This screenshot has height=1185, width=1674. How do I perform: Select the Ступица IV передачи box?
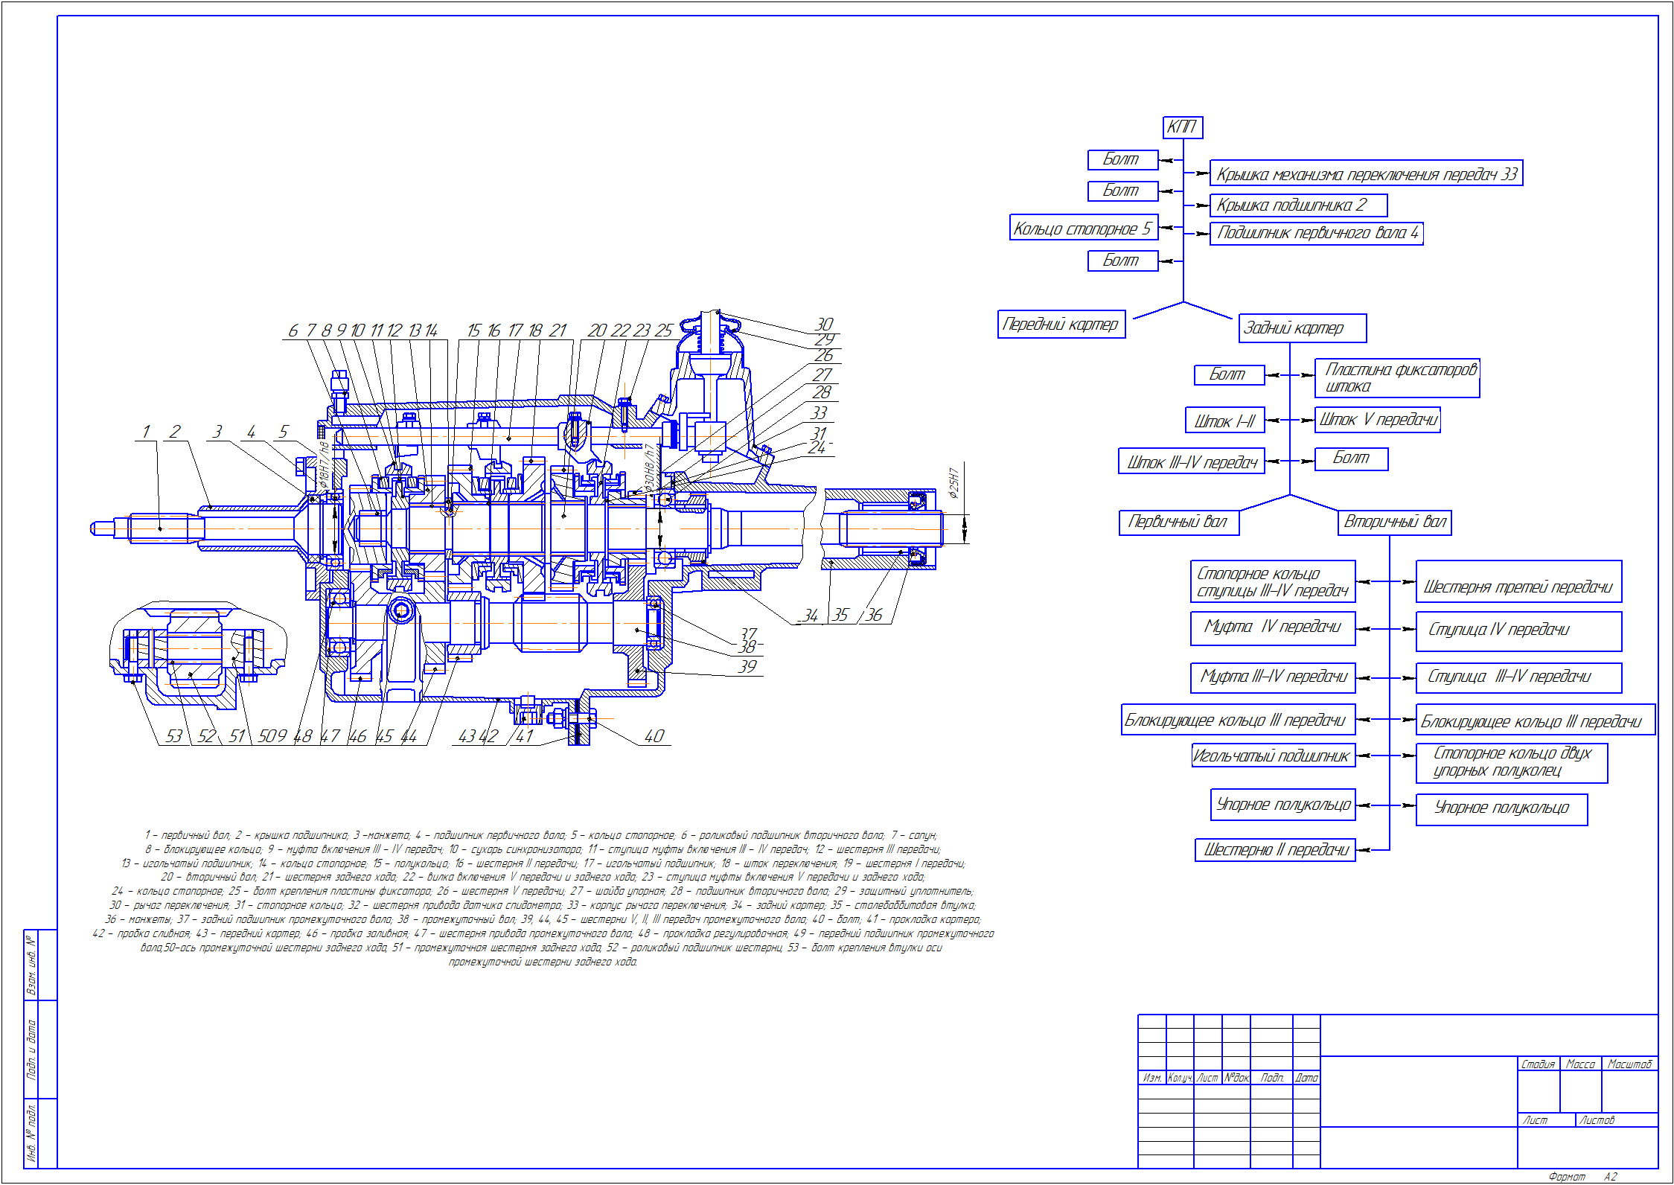(x=1518, y=631)
